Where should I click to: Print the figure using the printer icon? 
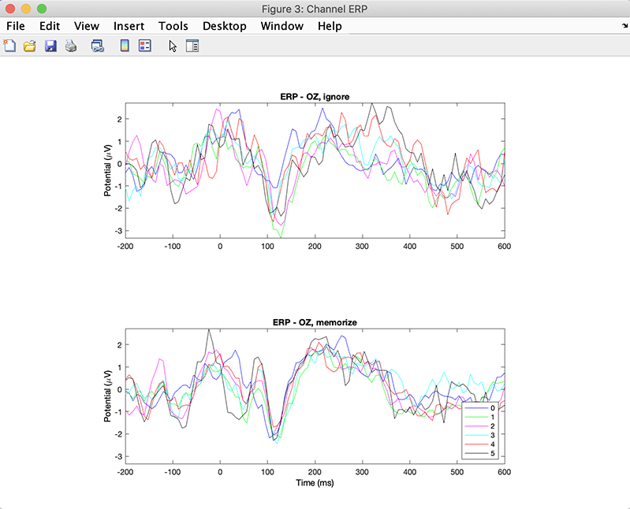(71, 46)
